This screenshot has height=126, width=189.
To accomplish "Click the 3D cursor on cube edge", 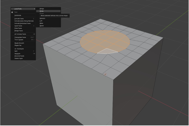I will pyautogui.click(x=105, y=74).
